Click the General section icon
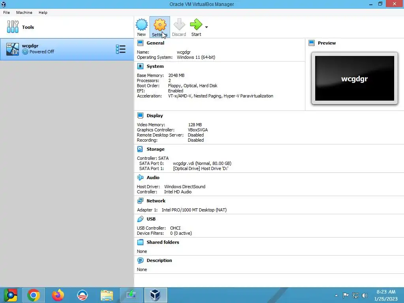Image resolution: width=404 pixels, height=303 pixels. point(140,43)
